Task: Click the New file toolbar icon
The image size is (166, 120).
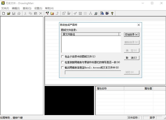Action: pos(3,13)
